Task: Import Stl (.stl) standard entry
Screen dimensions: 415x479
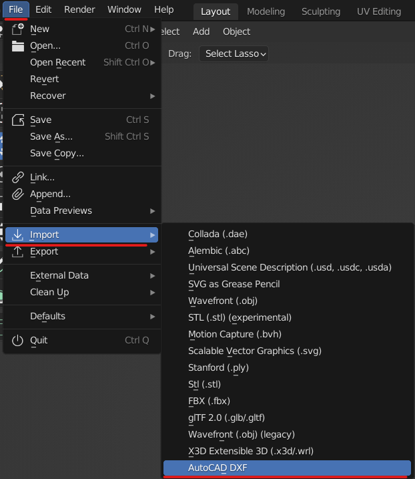Action: (x=287, y=384)
